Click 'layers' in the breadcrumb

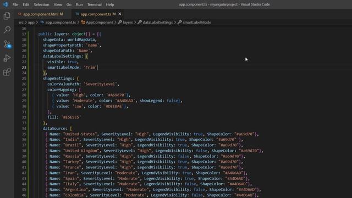point(128,22)
